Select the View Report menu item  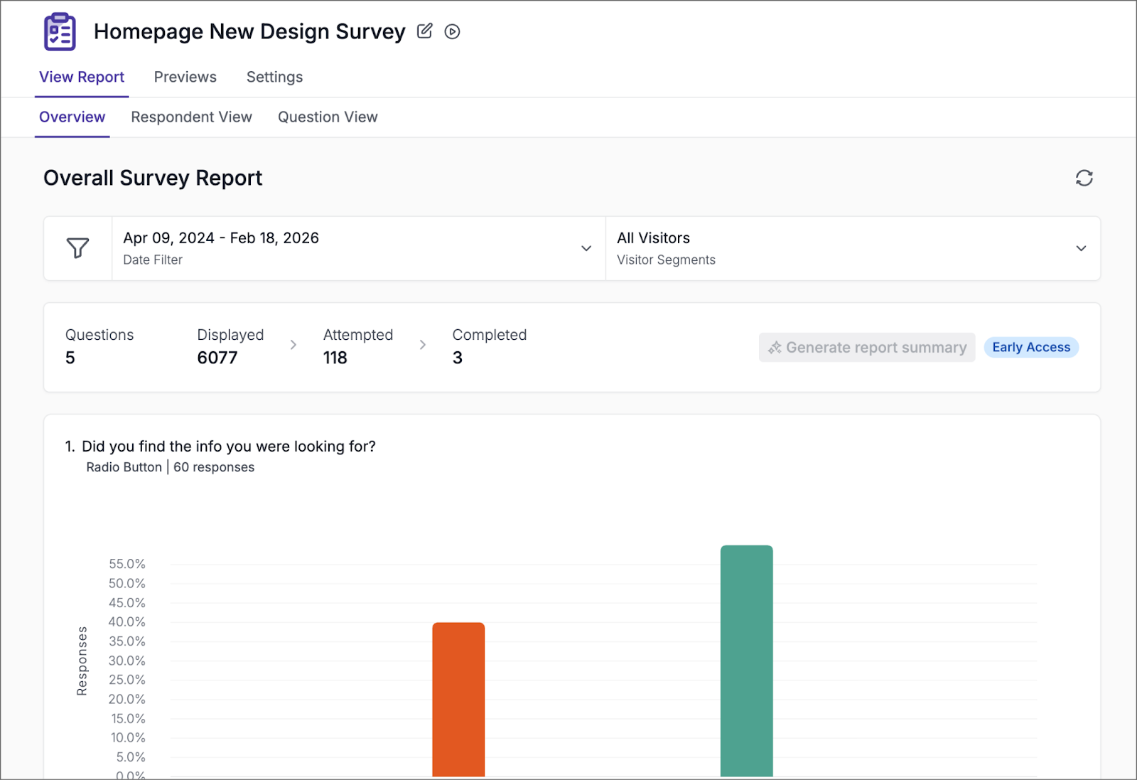coord(82,77)
